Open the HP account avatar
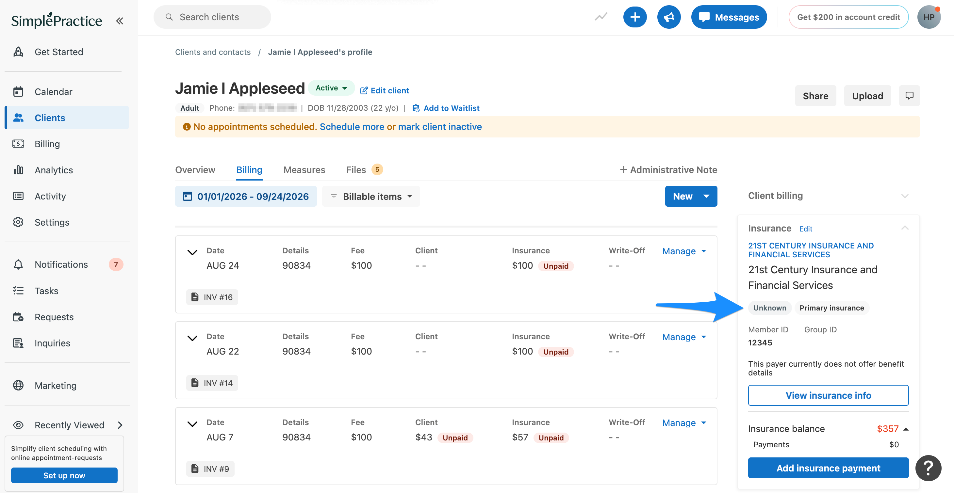This screenshot has height=493, width=954. tap(929, 17)
